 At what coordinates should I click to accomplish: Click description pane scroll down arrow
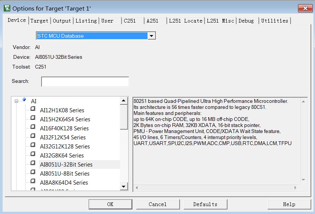point(303,180)
